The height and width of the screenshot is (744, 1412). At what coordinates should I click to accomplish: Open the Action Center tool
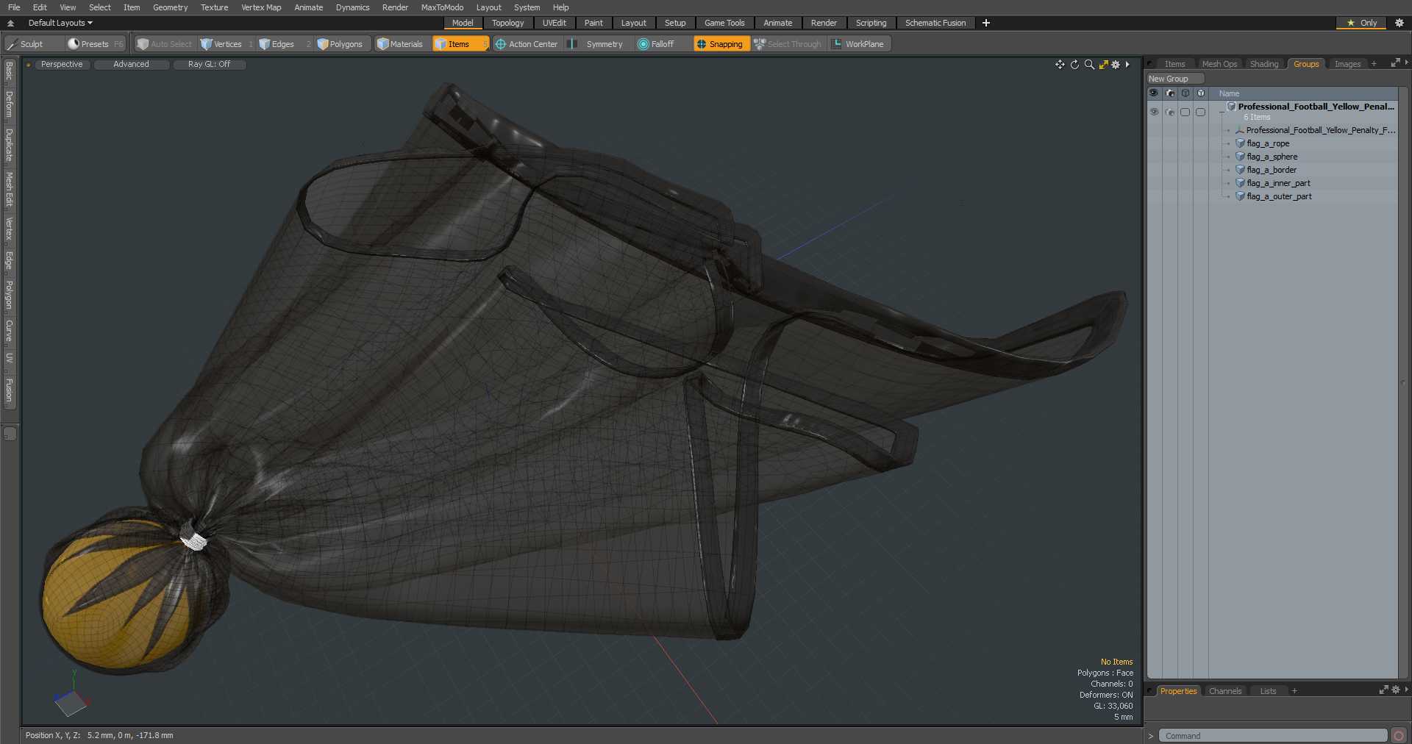coord(527,44)
